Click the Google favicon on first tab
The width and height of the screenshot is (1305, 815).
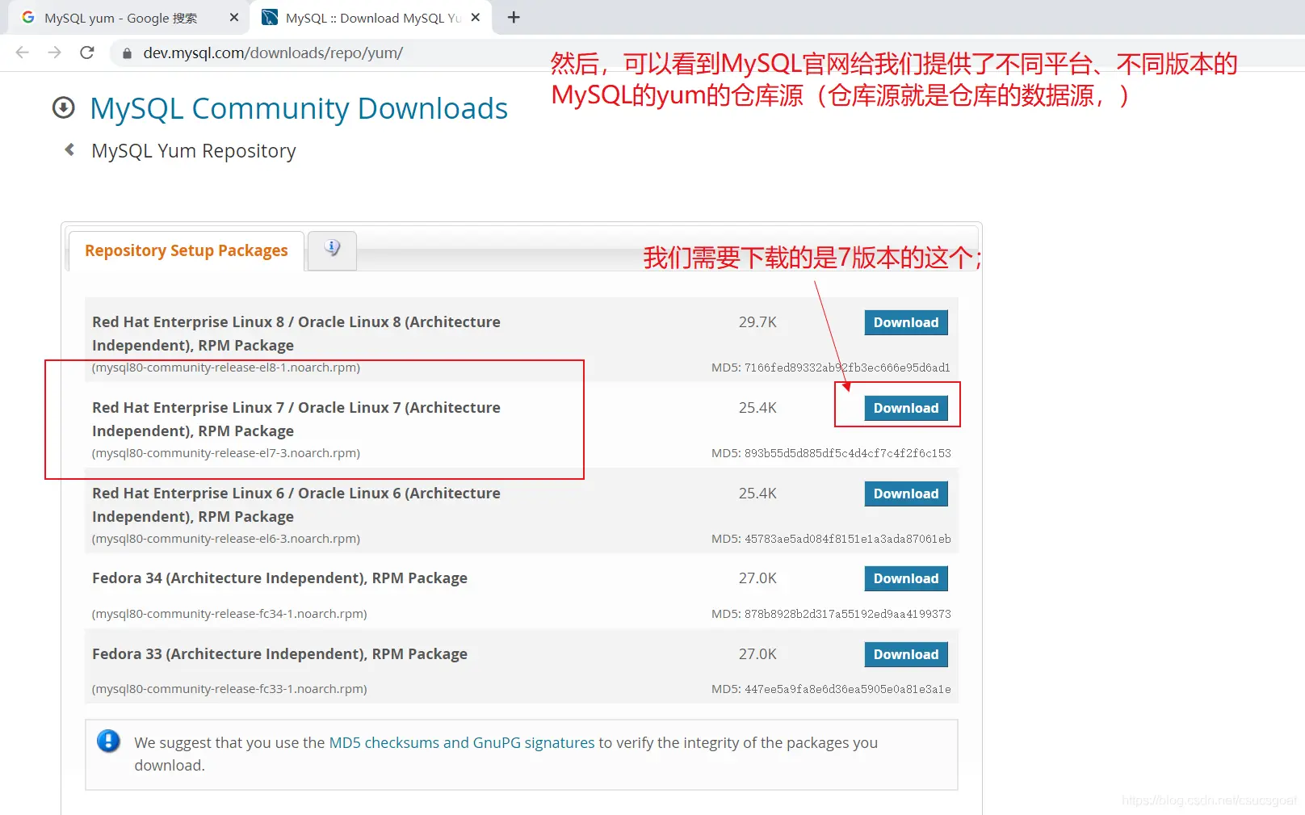click(x=28, y=17)
